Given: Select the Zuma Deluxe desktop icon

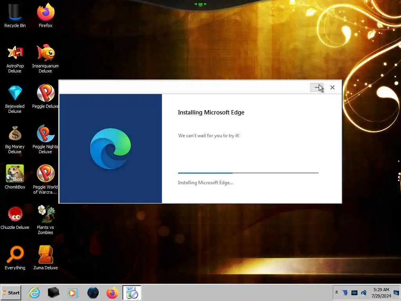Looking at the screenshot, I should [45, 258].
